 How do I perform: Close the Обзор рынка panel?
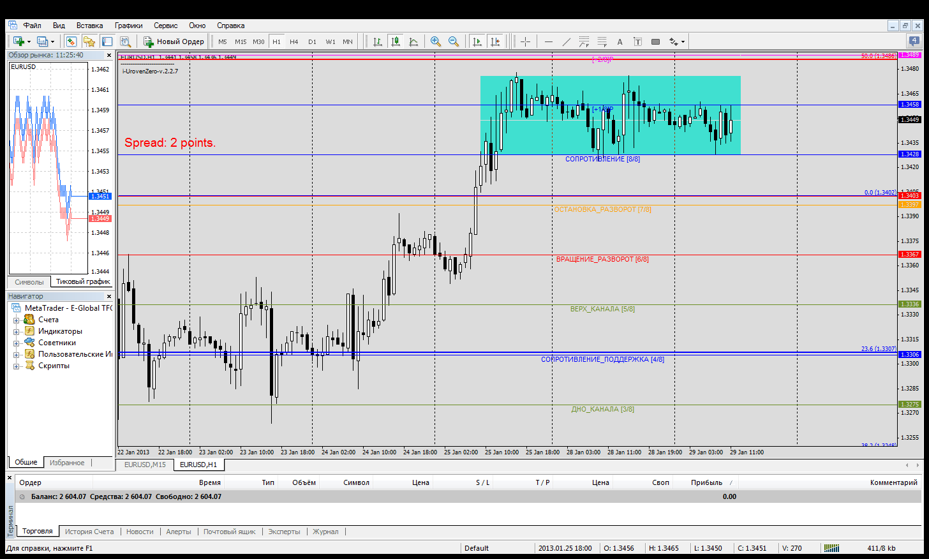108,56
